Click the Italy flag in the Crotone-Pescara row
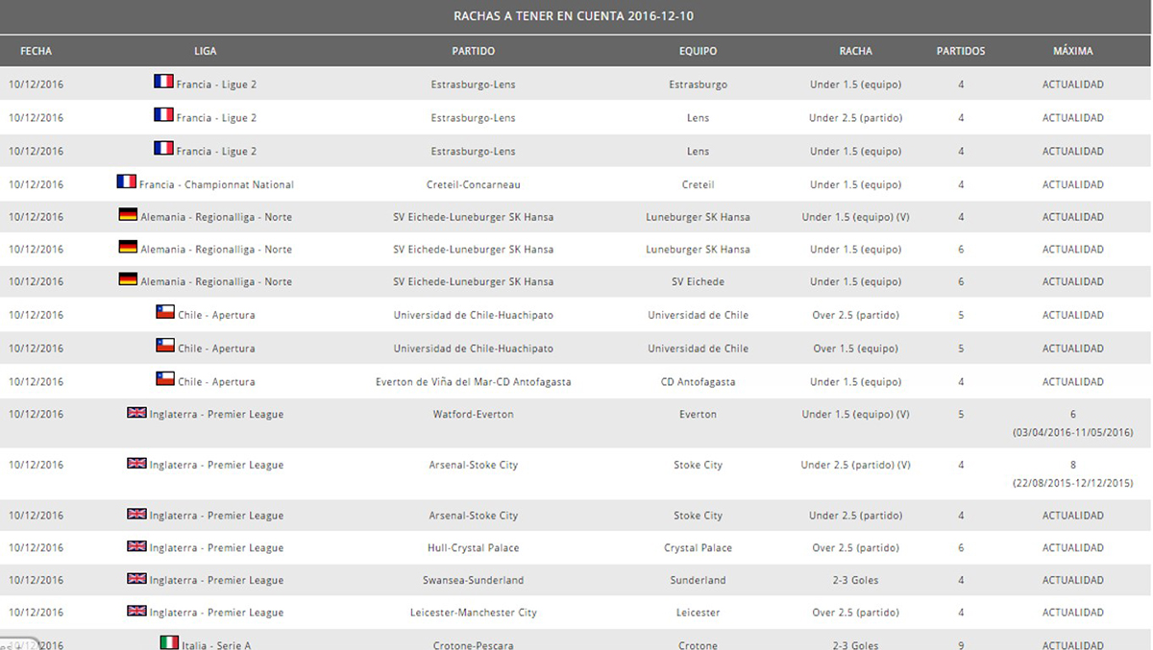1153x650 pixels. pyautogui.click(x=169, y=642)
